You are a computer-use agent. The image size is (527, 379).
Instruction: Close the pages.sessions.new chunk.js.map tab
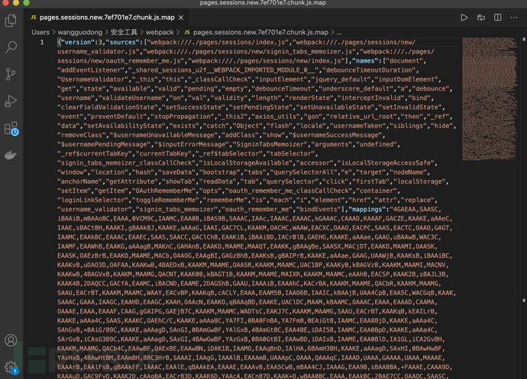(181, 17)
